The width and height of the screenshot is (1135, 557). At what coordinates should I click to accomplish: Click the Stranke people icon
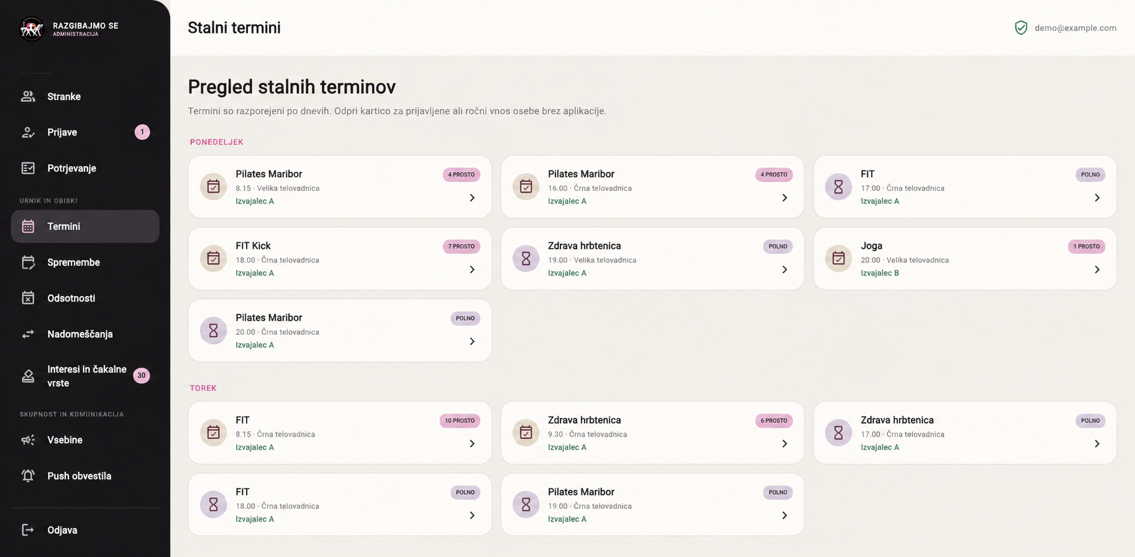[28, 96]
